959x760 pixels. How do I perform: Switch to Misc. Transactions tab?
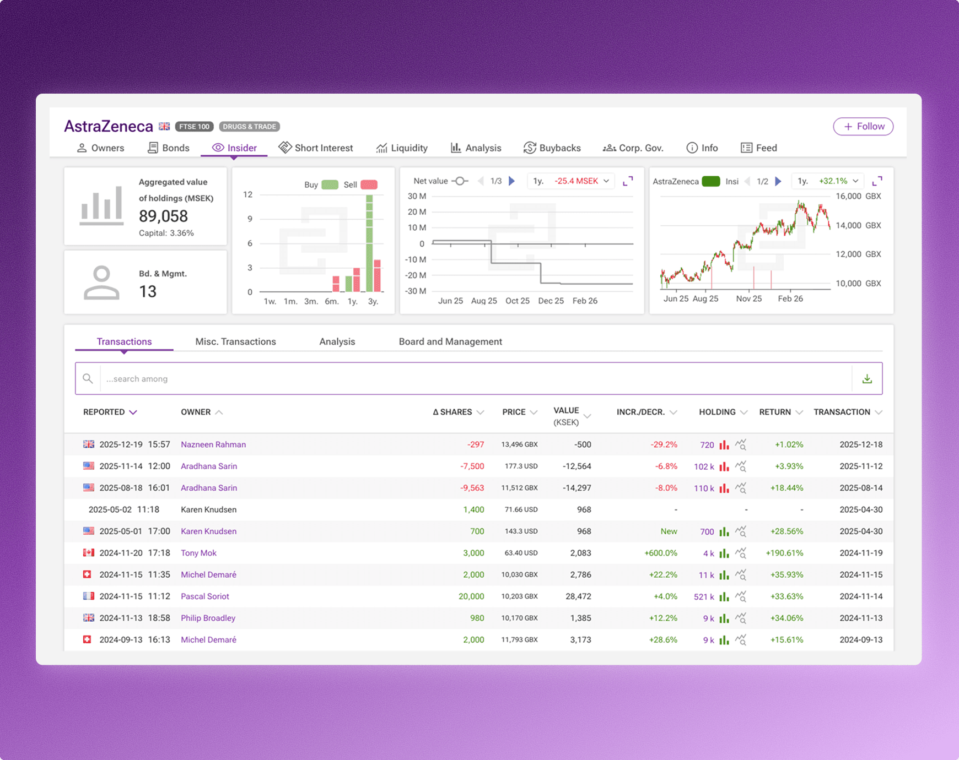pos(236,341)
